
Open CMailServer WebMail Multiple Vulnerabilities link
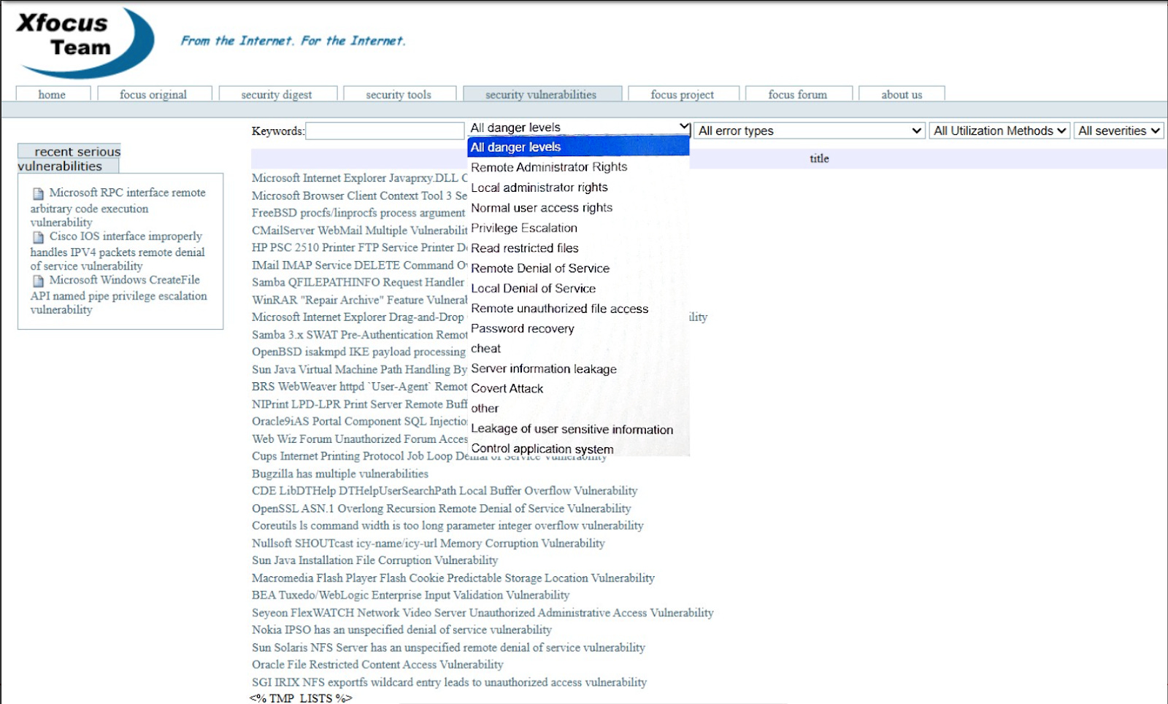360,231
